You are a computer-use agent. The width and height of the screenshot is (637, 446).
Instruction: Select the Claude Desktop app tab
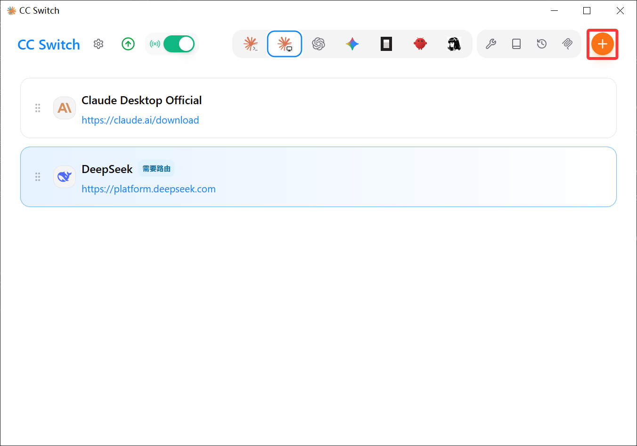(285, 44)
